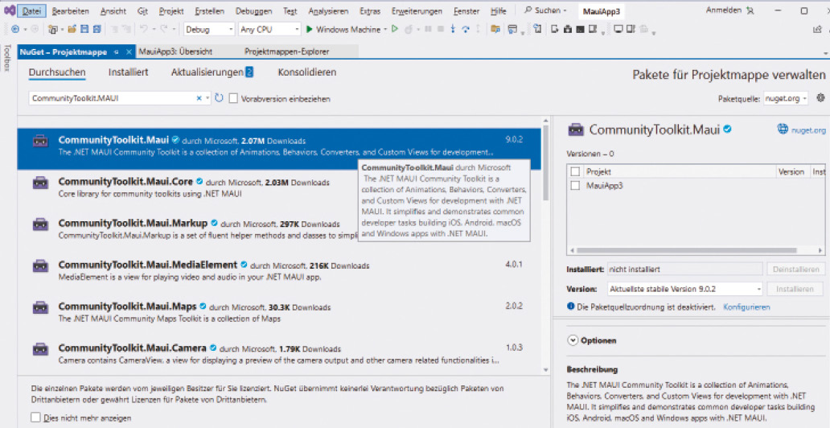The height and width of the screenshot is (428, 830).
Task: Click the Deinstallieren button
Action: pos(795,269)
